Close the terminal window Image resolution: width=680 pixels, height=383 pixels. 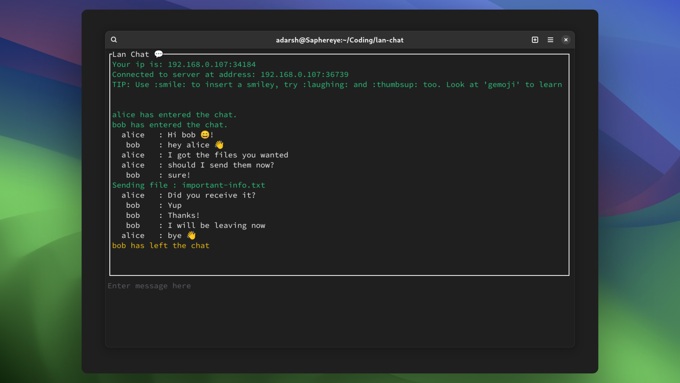tap(566, 40)
